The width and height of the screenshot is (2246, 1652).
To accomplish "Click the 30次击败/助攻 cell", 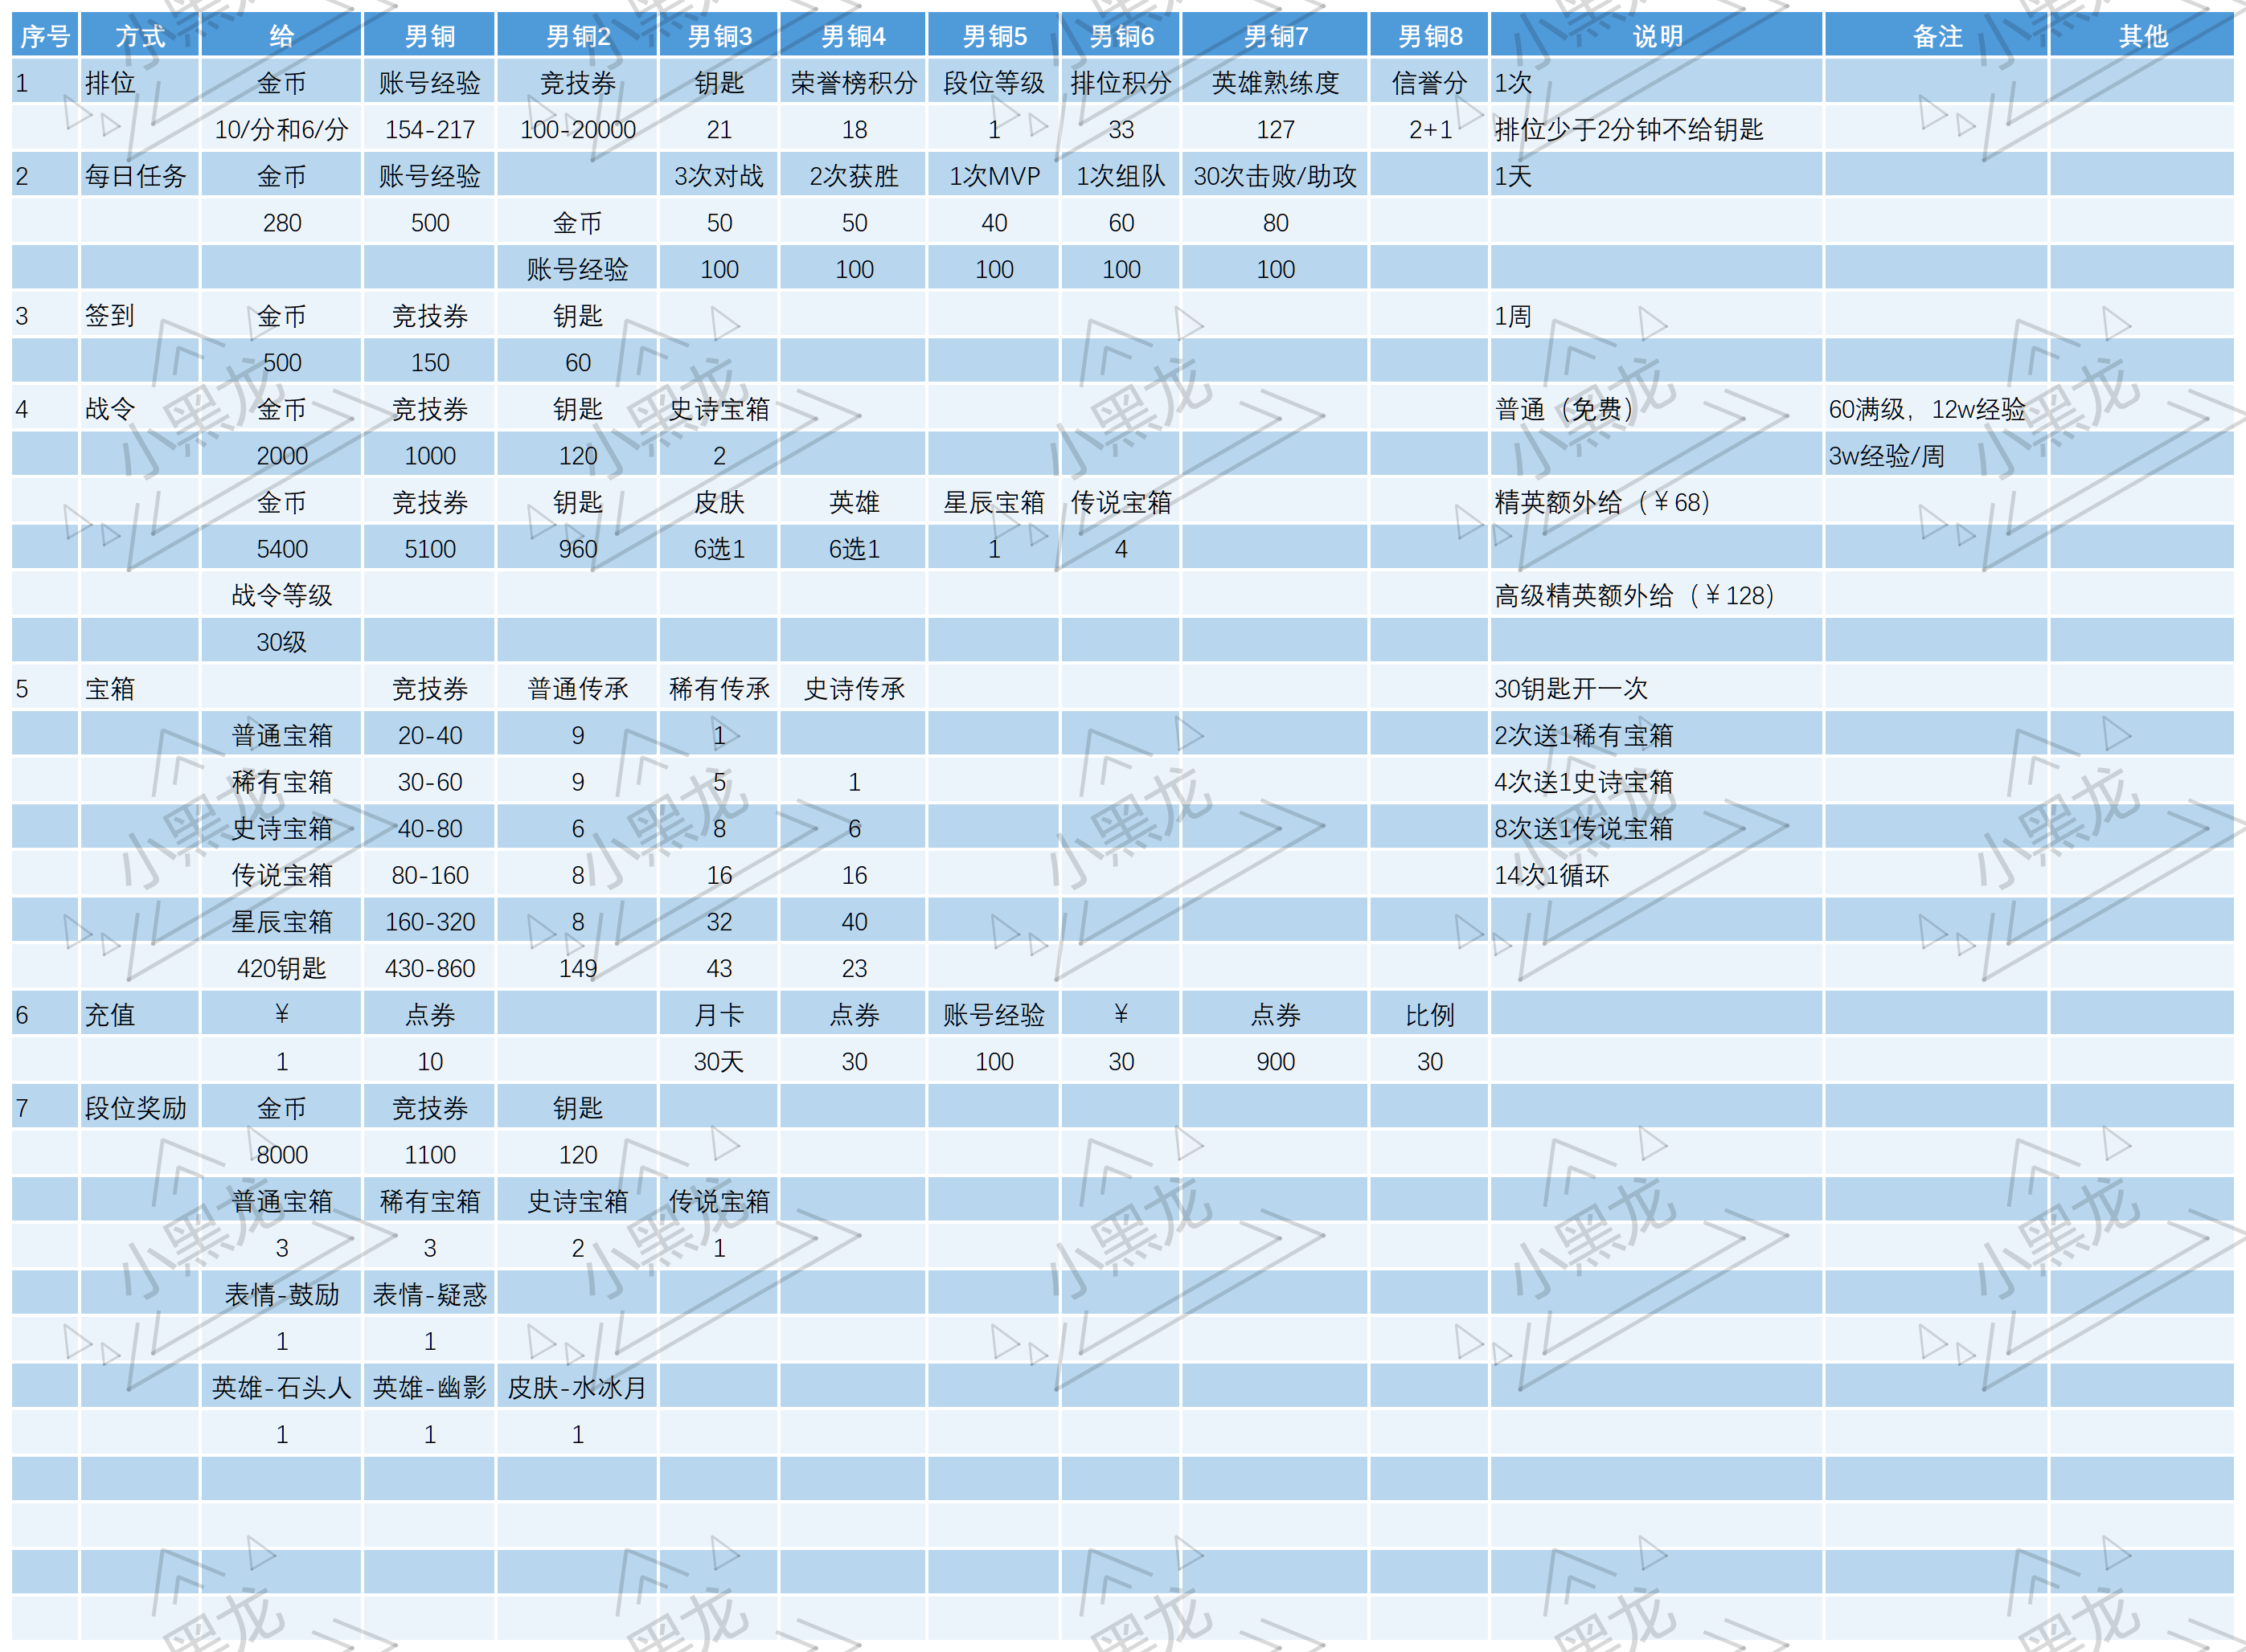I will tap(1275, 176).
